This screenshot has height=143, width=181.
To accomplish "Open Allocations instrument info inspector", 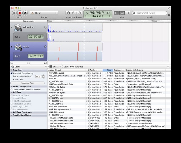I will (x=45, y=27).
